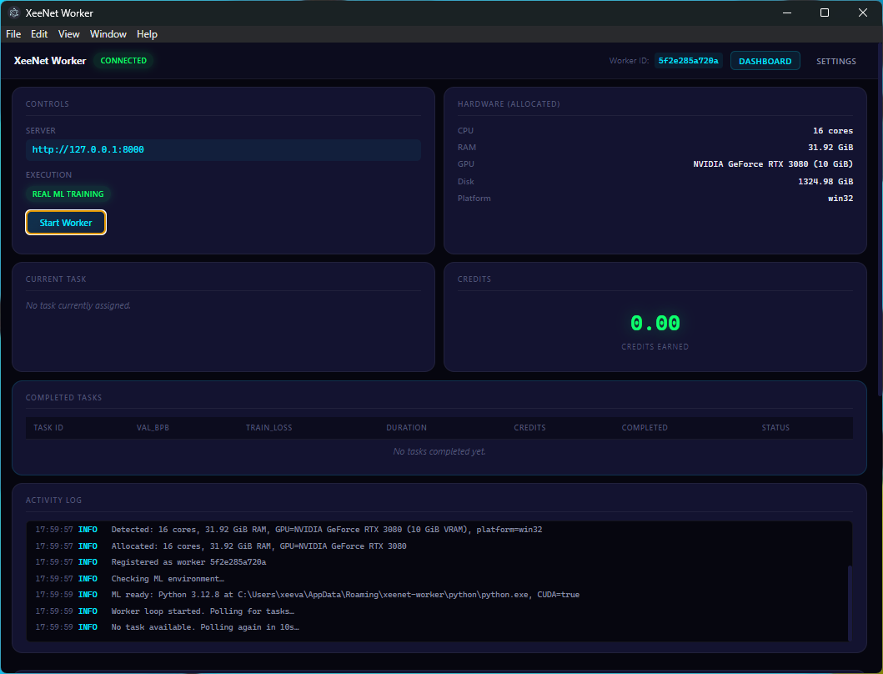
Task: Copy the Worker ID 5f2e285a720a
Action: tap(688, 60)
